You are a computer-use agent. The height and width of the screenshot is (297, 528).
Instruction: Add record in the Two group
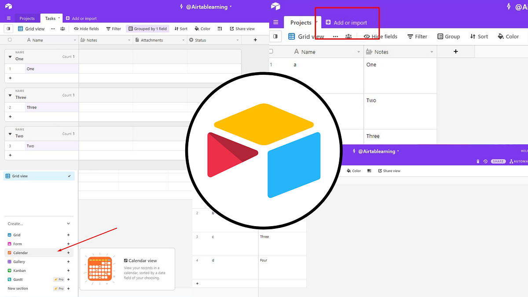[10, 155]
